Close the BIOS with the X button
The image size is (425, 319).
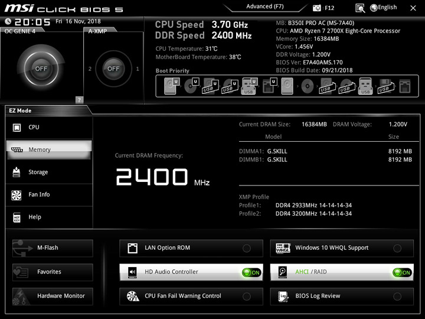click(413, 8)
